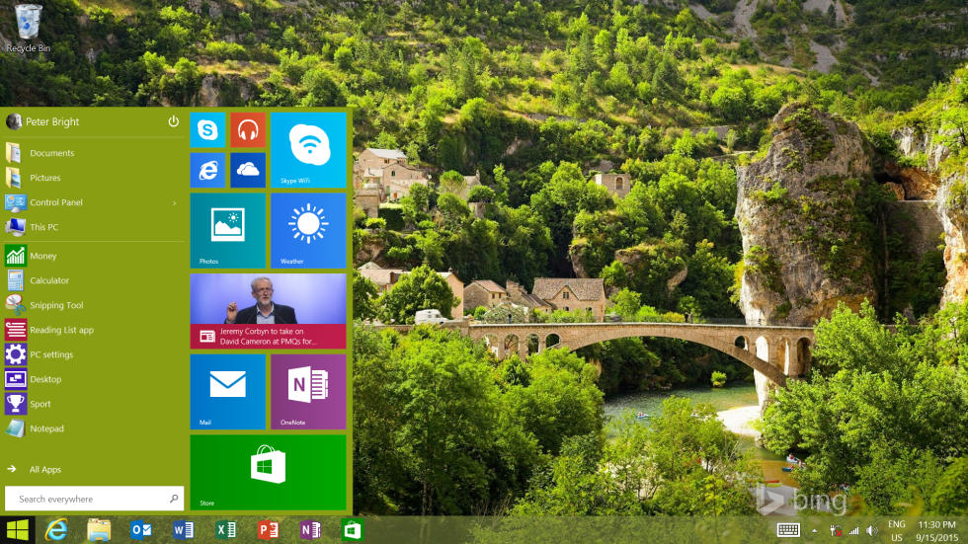Expand All Apps list
This screenshot has width=968, height=544.
44,470
